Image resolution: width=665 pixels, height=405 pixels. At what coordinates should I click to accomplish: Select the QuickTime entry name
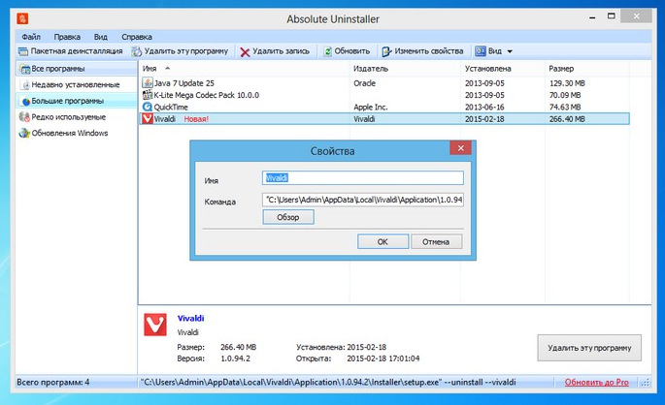pos(171,108)
